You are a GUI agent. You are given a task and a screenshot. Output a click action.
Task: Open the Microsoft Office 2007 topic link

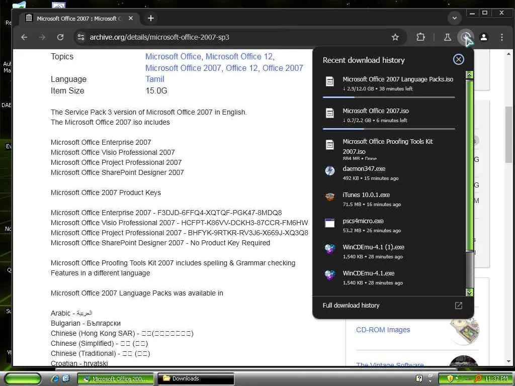[183, 68]
